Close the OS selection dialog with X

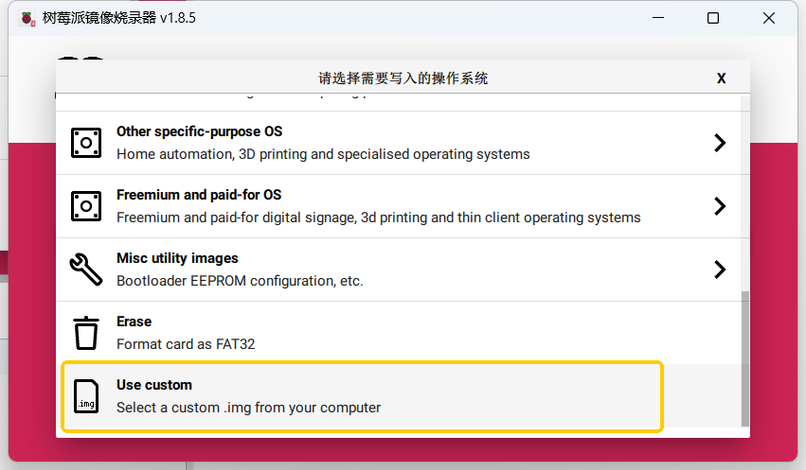click(722, 78)
